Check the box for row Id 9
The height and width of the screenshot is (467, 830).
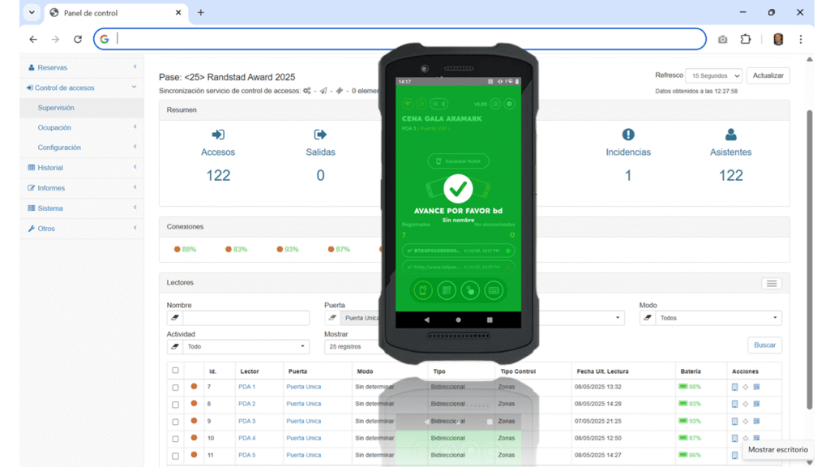point(175,422)
